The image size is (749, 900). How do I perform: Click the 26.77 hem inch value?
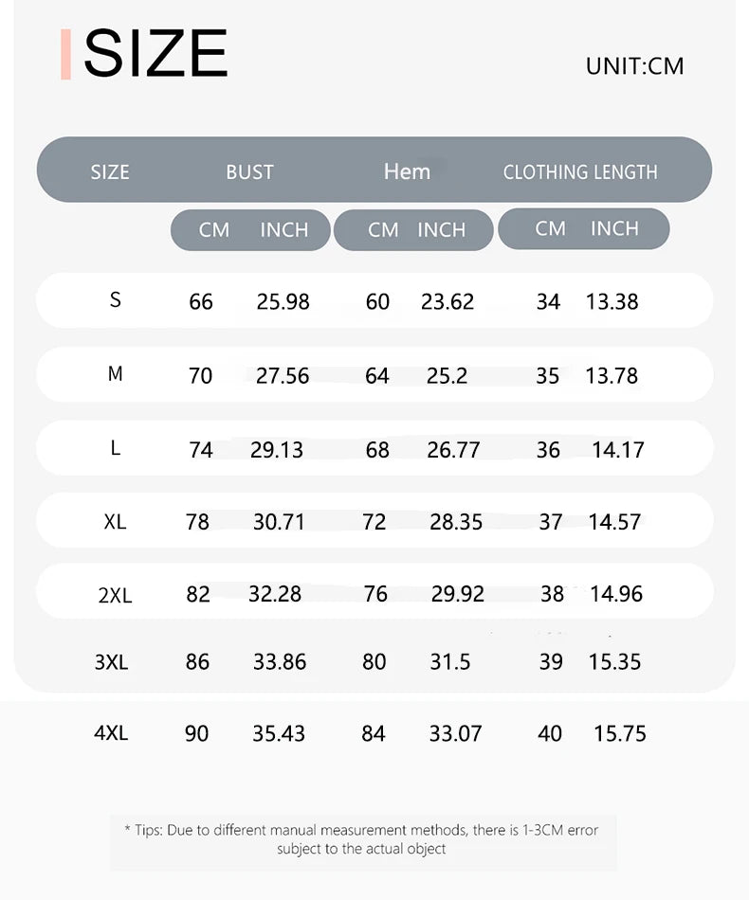point(453,450)
